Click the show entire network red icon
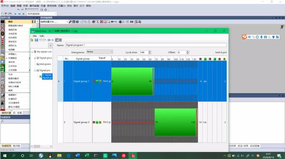This screenshot has width=285, height=159. 102,22
